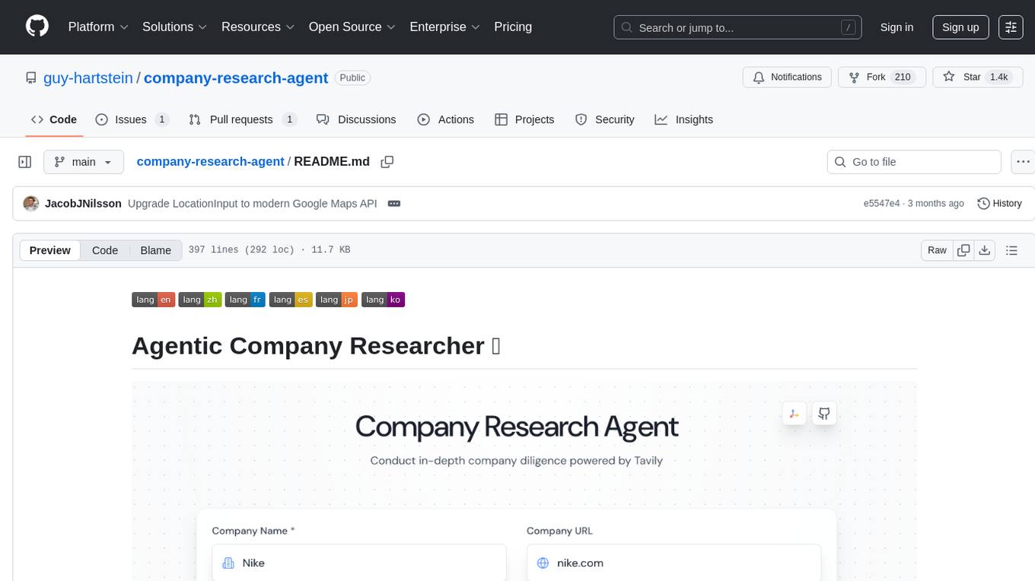Screen dimensions: 1035x581
Task: Open company-research-agent repository link
Action: (236, 78)
